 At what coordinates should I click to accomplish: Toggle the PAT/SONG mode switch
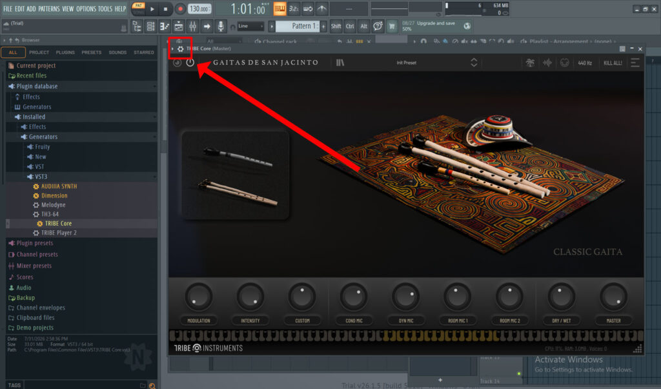(x=138, y=9)
